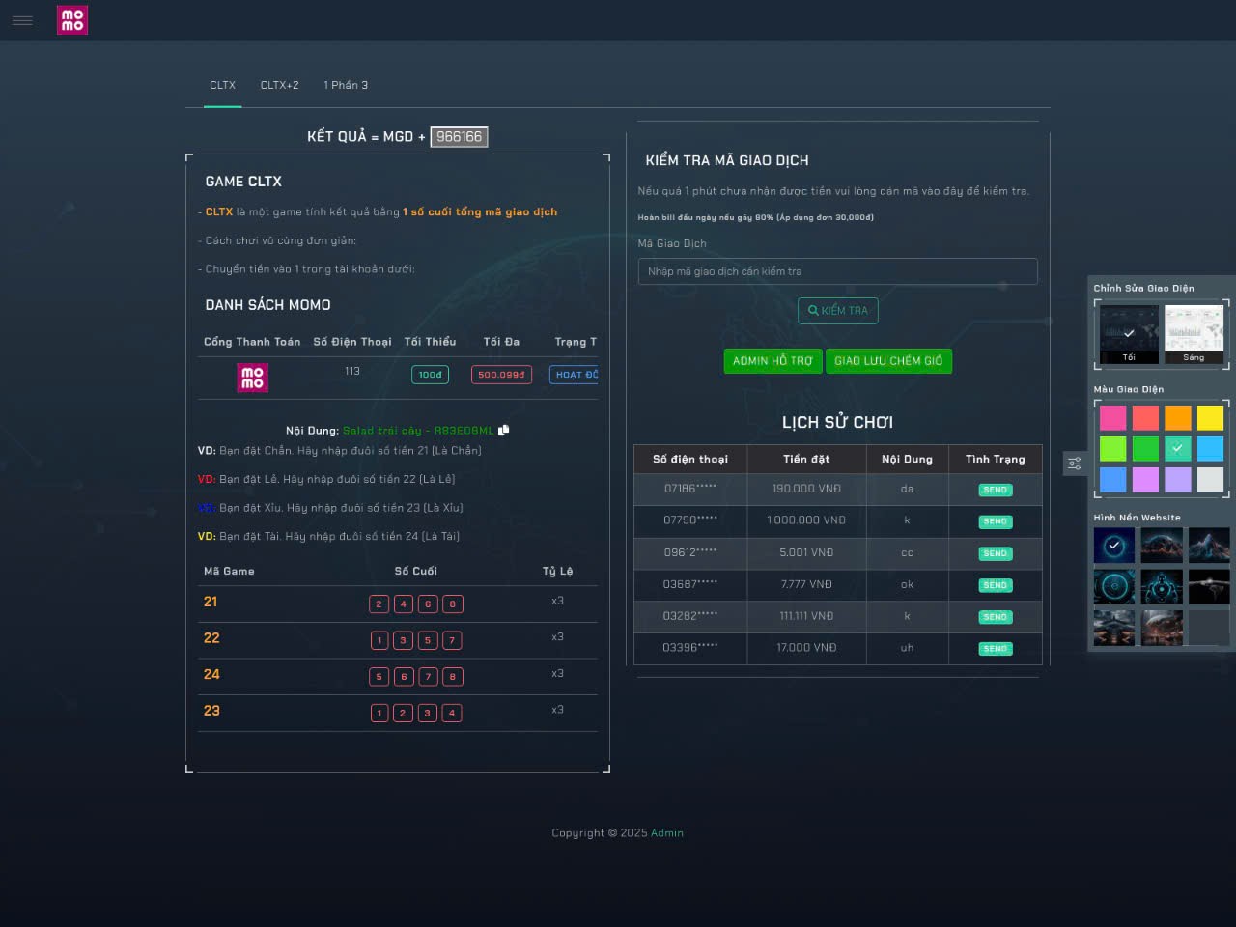
Task: Select the spaceship website background
Action: click(1114, 629)
